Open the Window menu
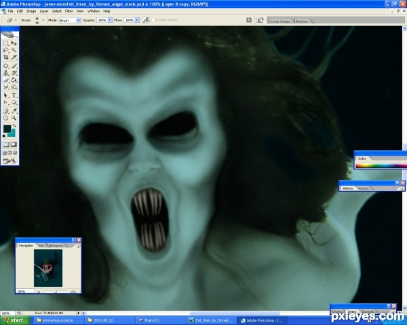Screen dimensions: 407x325 click(x=94, y=11)
